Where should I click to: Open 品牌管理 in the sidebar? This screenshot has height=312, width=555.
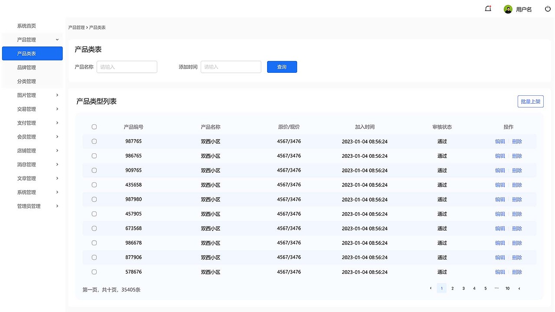click(x=26, y=68)
